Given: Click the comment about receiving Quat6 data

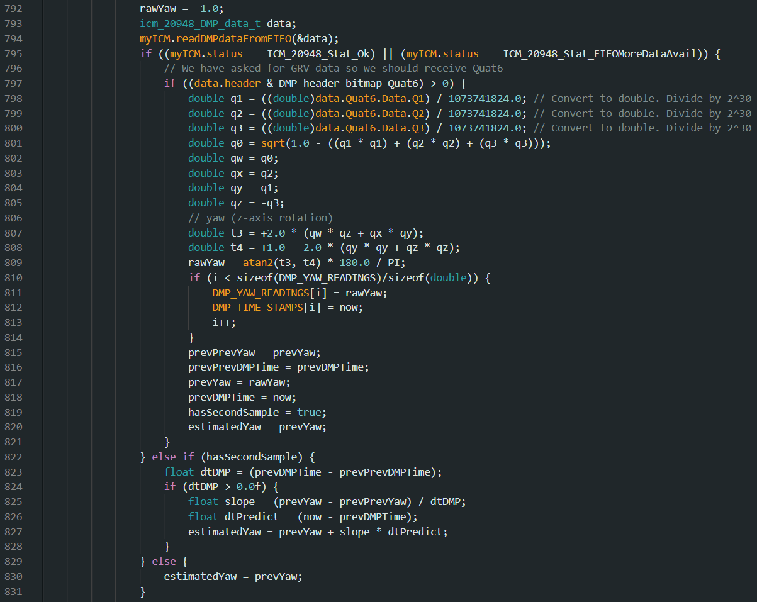Looking at the screenshot, I should (x=334, y=69).
